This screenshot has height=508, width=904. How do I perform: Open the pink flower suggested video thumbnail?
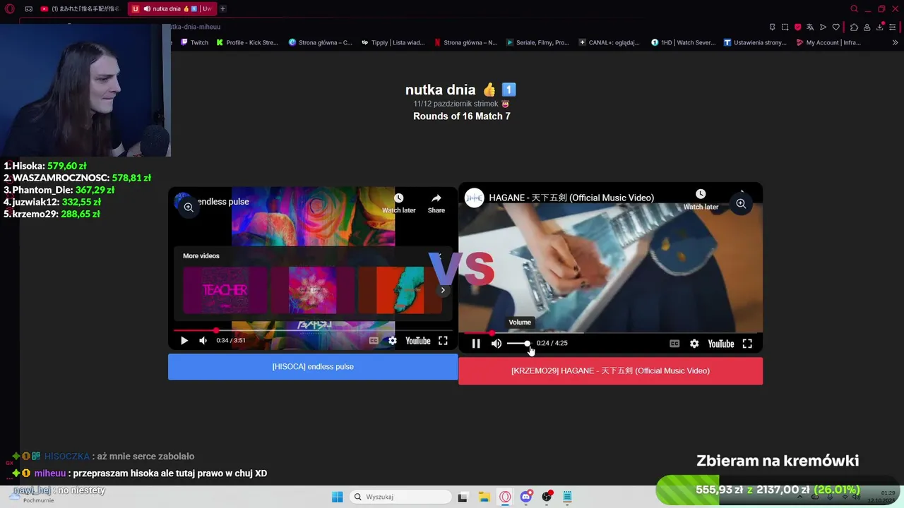click(x=312, y=290)
